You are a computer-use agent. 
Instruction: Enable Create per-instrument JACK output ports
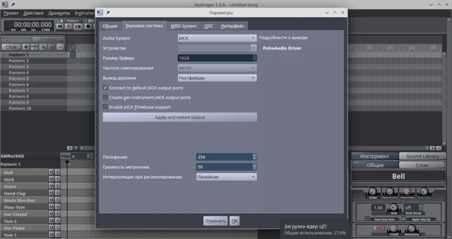105,97
